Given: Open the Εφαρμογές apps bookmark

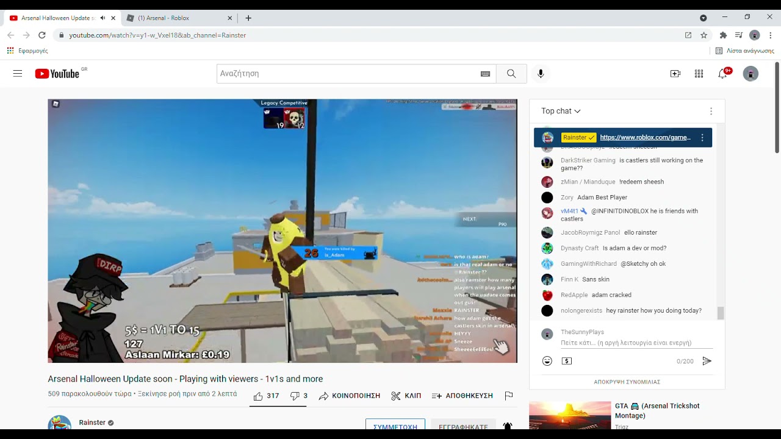Looking at the screenshot, I should coord(27,51).
